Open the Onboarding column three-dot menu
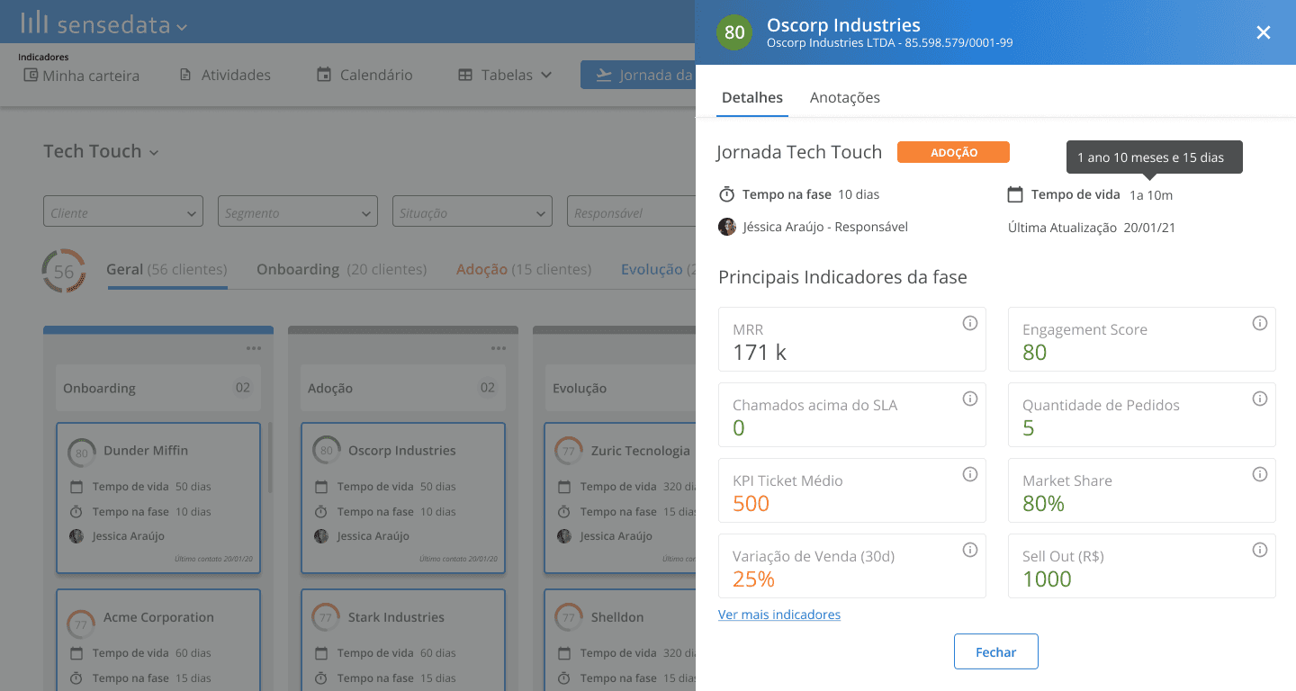Screen dimensions: 1296x691 point(254,349)
